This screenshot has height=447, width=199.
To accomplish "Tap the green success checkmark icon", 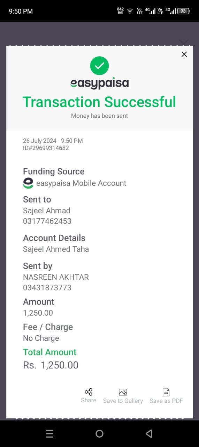I will pyautogui.click(x=99, y=66).
